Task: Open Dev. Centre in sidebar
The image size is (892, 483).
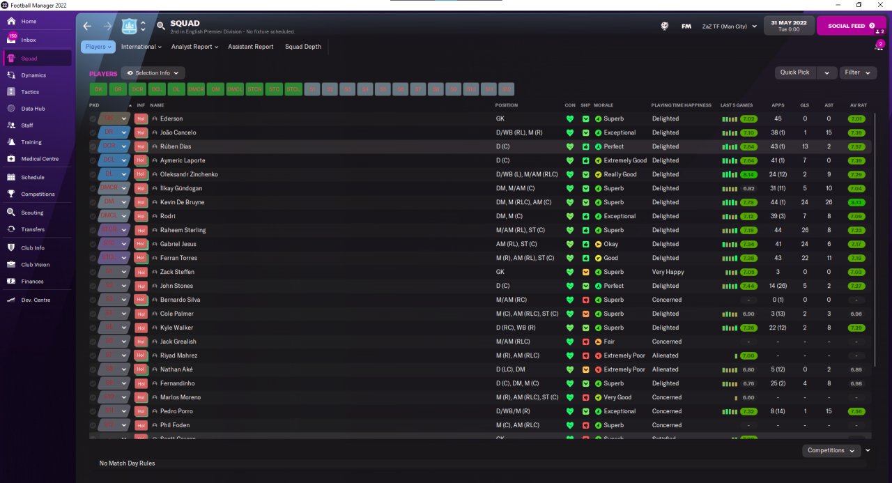Action: [x=36, y=300]
